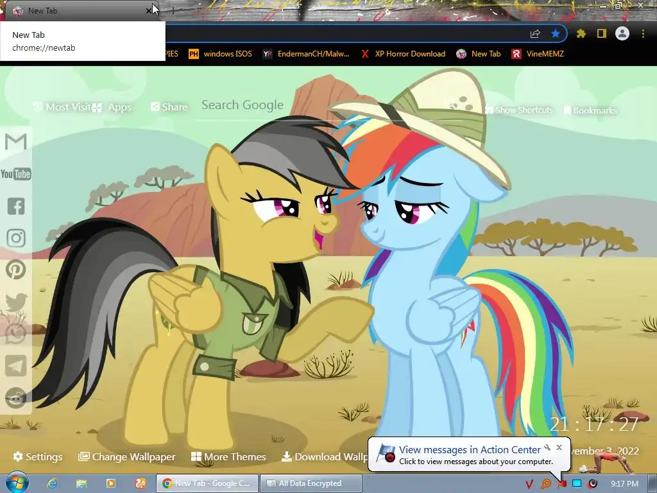
Task: Open Telegram sidebar icon
Action: tap(16, 366)
